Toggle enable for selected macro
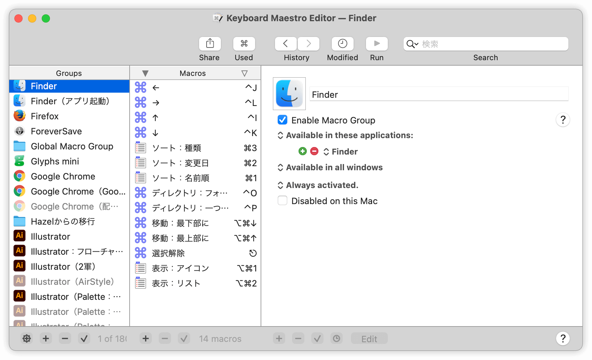This screenshot has width=592, height=360. [x=184, y=338]
